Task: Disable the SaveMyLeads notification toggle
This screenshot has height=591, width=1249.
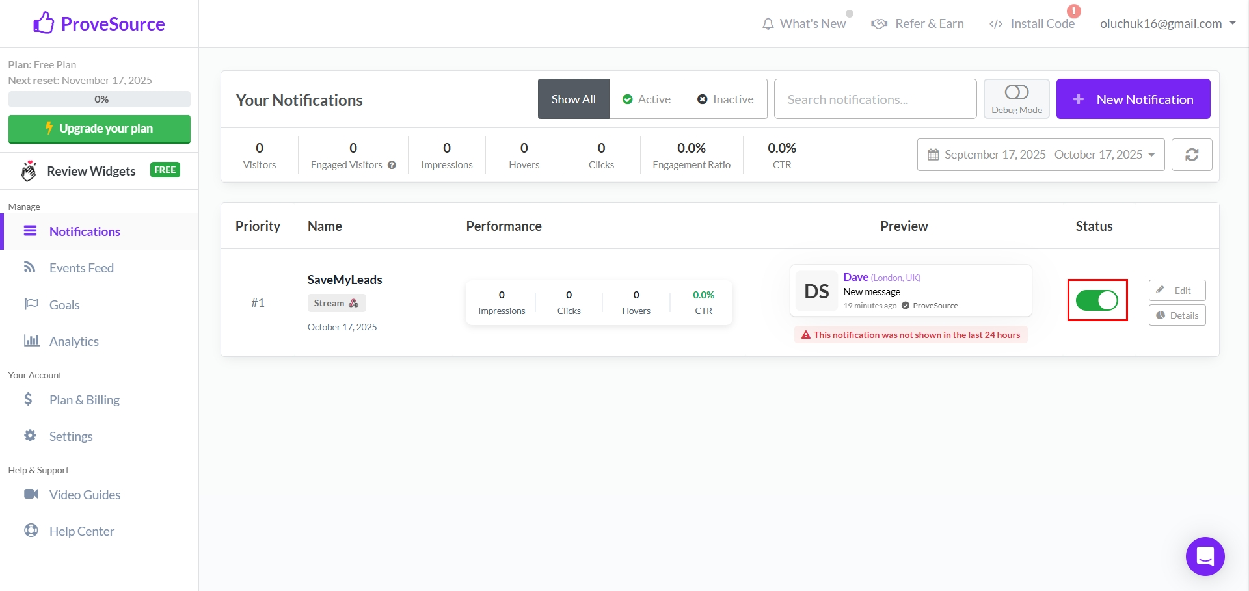Action: 1097,300
